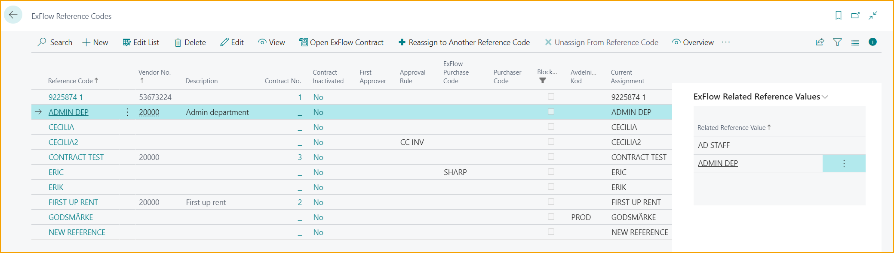The image size is (894, 253).
Task: Toggle Blocked checkbox for NEW REFERENCE row
Action: point(551,232)
